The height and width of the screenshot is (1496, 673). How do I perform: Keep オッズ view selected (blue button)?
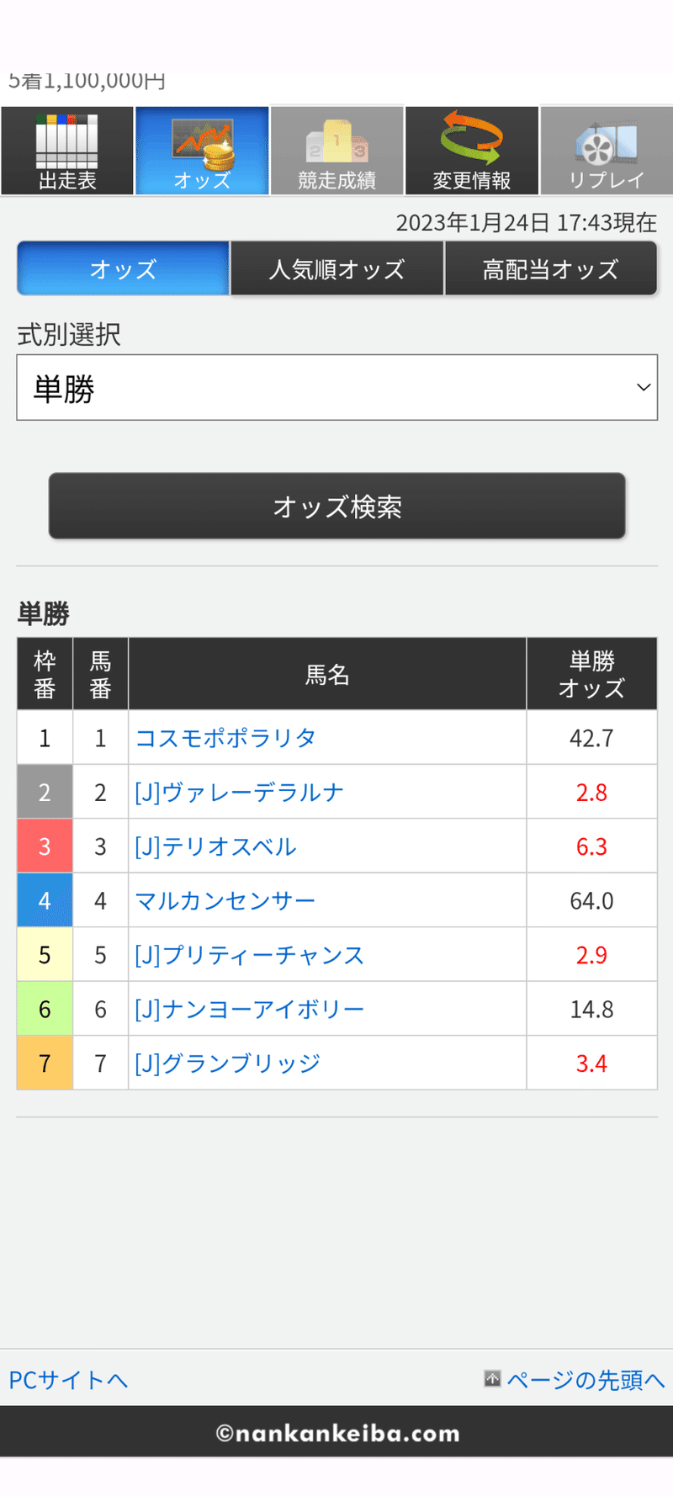pos(123,268)
